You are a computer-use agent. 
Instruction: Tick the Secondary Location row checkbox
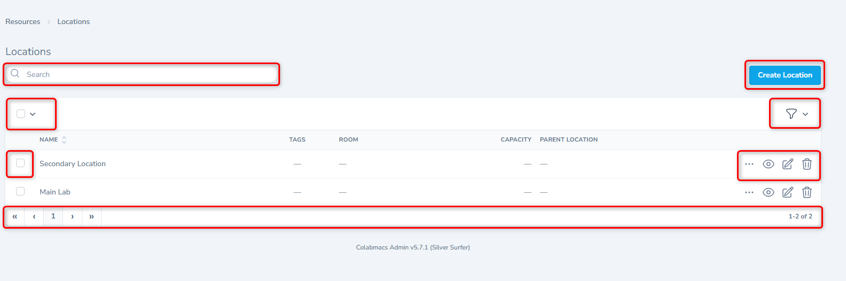point(20,163)
